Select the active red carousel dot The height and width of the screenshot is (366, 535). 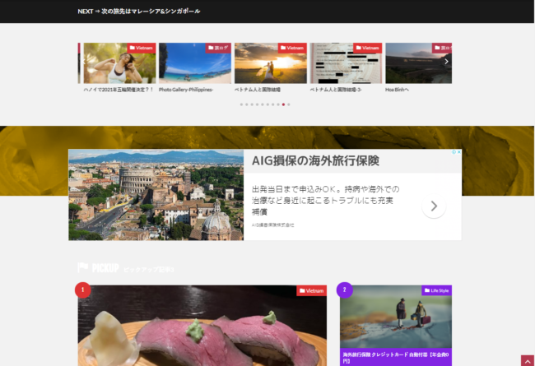point(283,104)
